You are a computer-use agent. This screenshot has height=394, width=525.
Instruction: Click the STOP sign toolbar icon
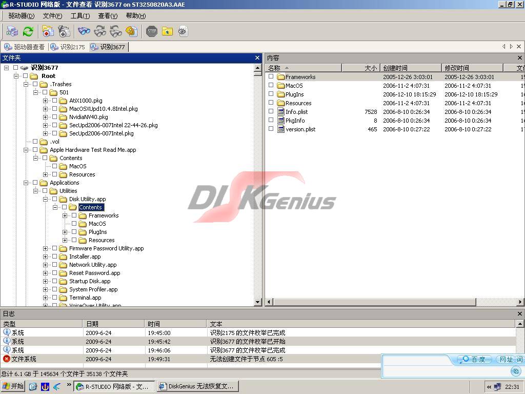[152, 31]
